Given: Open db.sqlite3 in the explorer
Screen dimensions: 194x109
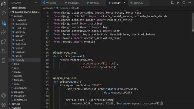Looking at the screenshot, I should (24, 92).
